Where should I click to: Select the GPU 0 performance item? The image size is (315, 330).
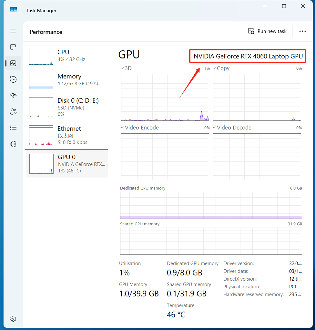point(66,164)
